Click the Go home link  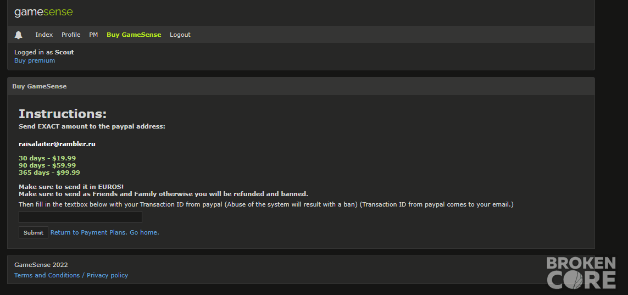tap(144, 232)
